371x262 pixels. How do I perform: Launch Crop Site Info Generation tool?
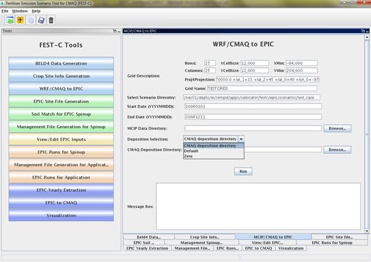click(61, 76)
